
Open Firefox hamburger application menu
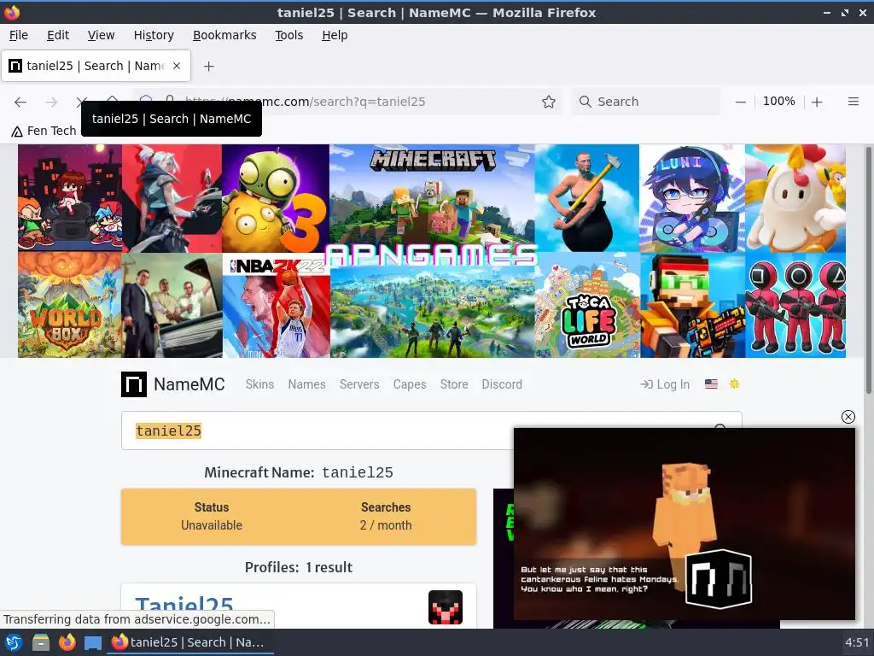(x=853, y=102)
